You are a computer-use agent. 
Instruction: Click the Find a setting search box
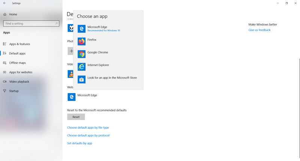(31, 24)
